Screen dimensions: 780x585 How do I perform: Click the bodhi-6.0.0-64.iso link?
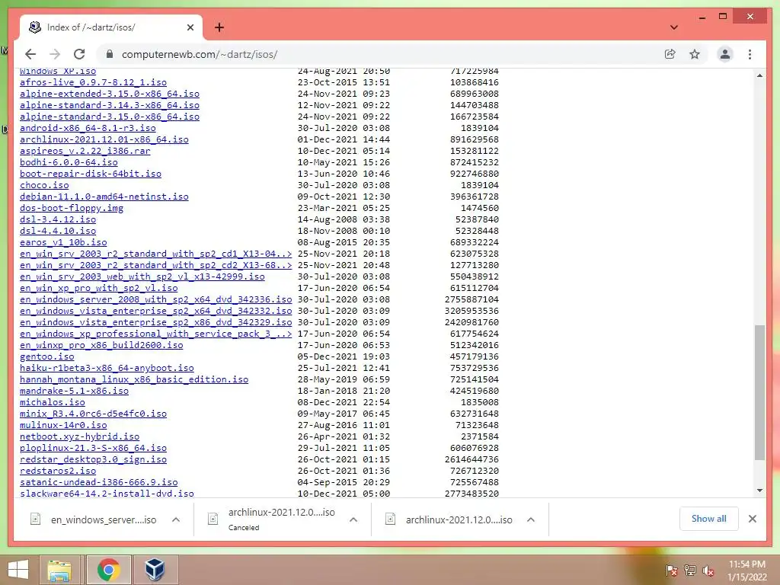pyautogui.click(x=69, y=163)
